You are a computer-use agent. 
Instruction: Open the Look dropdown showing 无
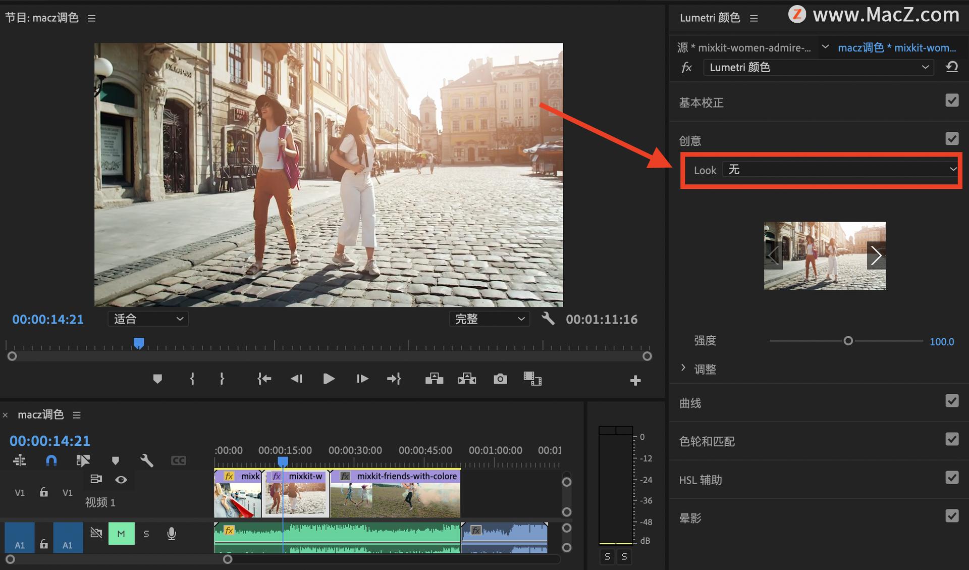tap(840, 169)
